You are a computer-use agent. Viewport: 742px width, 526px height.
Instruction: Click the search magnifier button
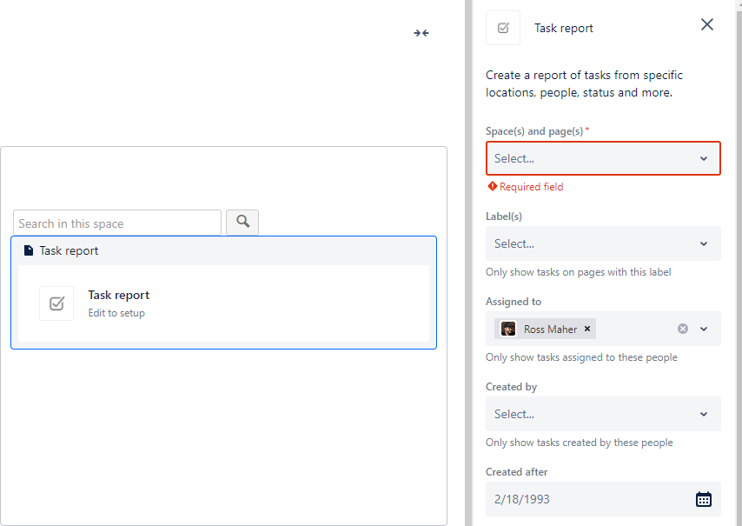click(x=242, y=222)
